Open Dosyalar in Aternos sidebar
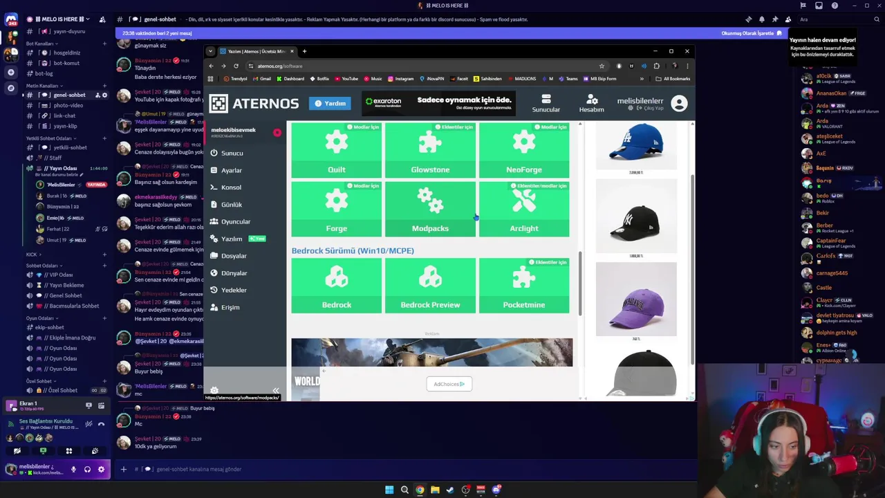885x498 pixels. [234, 256]
